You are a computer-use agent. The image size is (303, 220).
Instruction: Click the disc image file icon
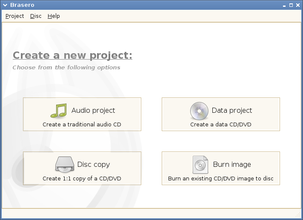200,164
